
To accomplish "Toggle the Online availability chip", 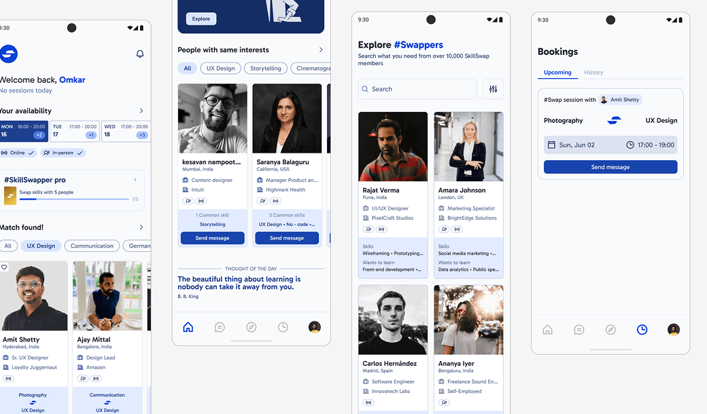I will pos(18,153).
